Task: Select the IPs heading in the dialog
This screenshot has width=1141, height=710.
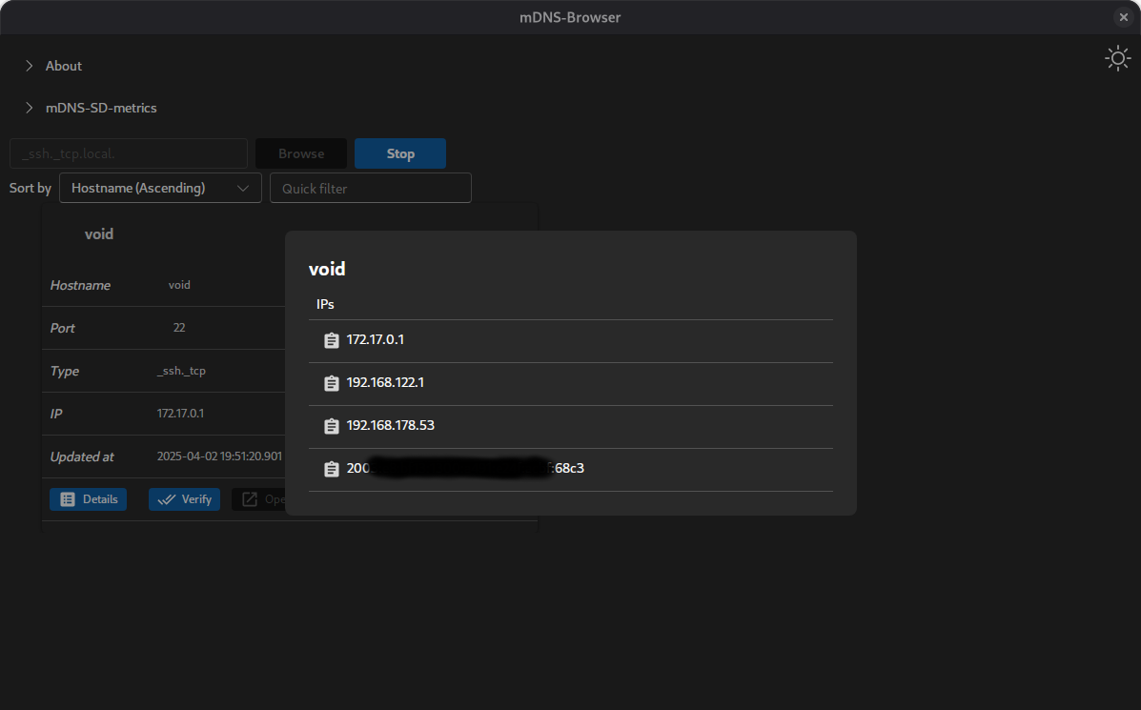Action: 325,304
